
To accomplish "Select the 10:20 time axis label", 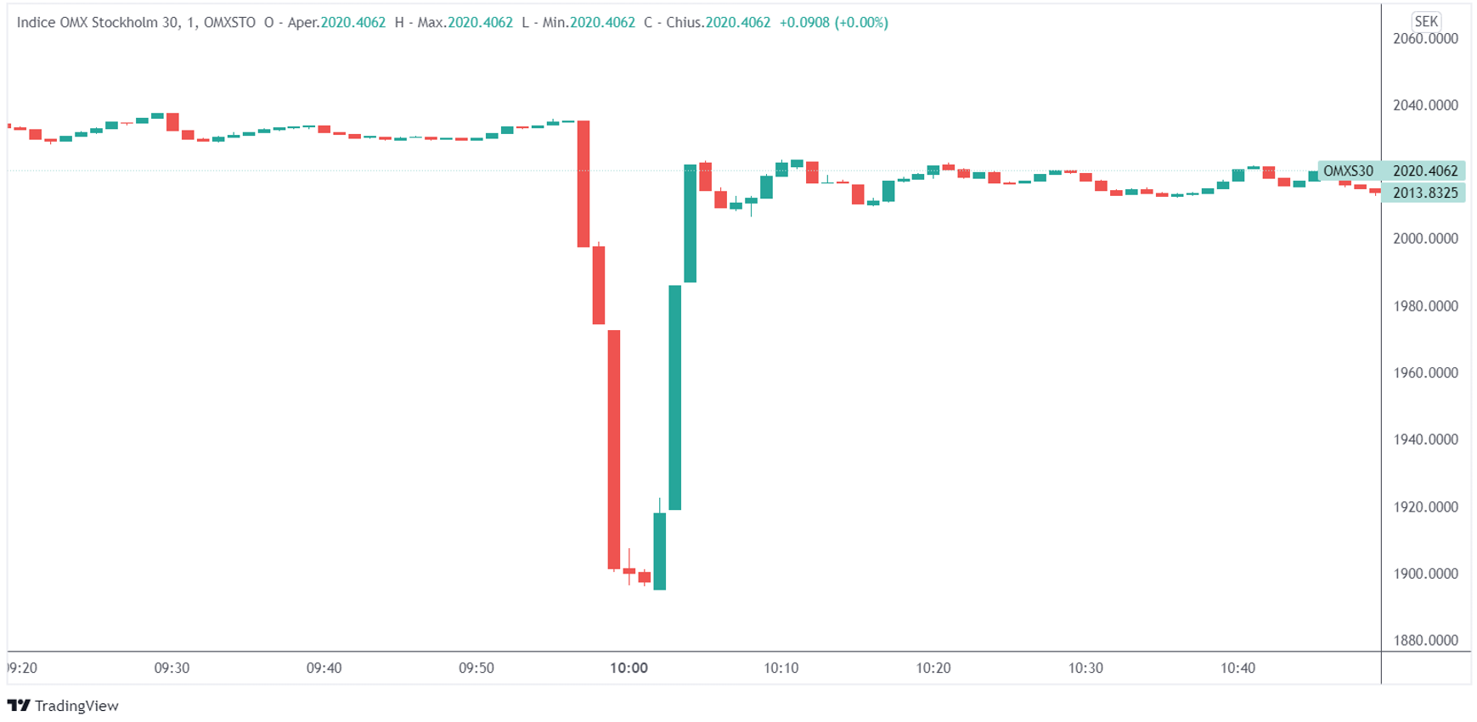I will (933, 668).
